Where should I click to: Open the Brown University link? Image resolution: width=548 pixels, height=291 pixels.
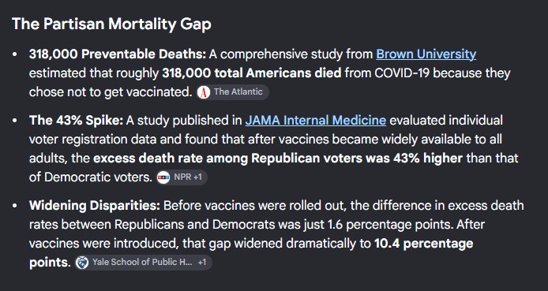click(x=426, y=54)
